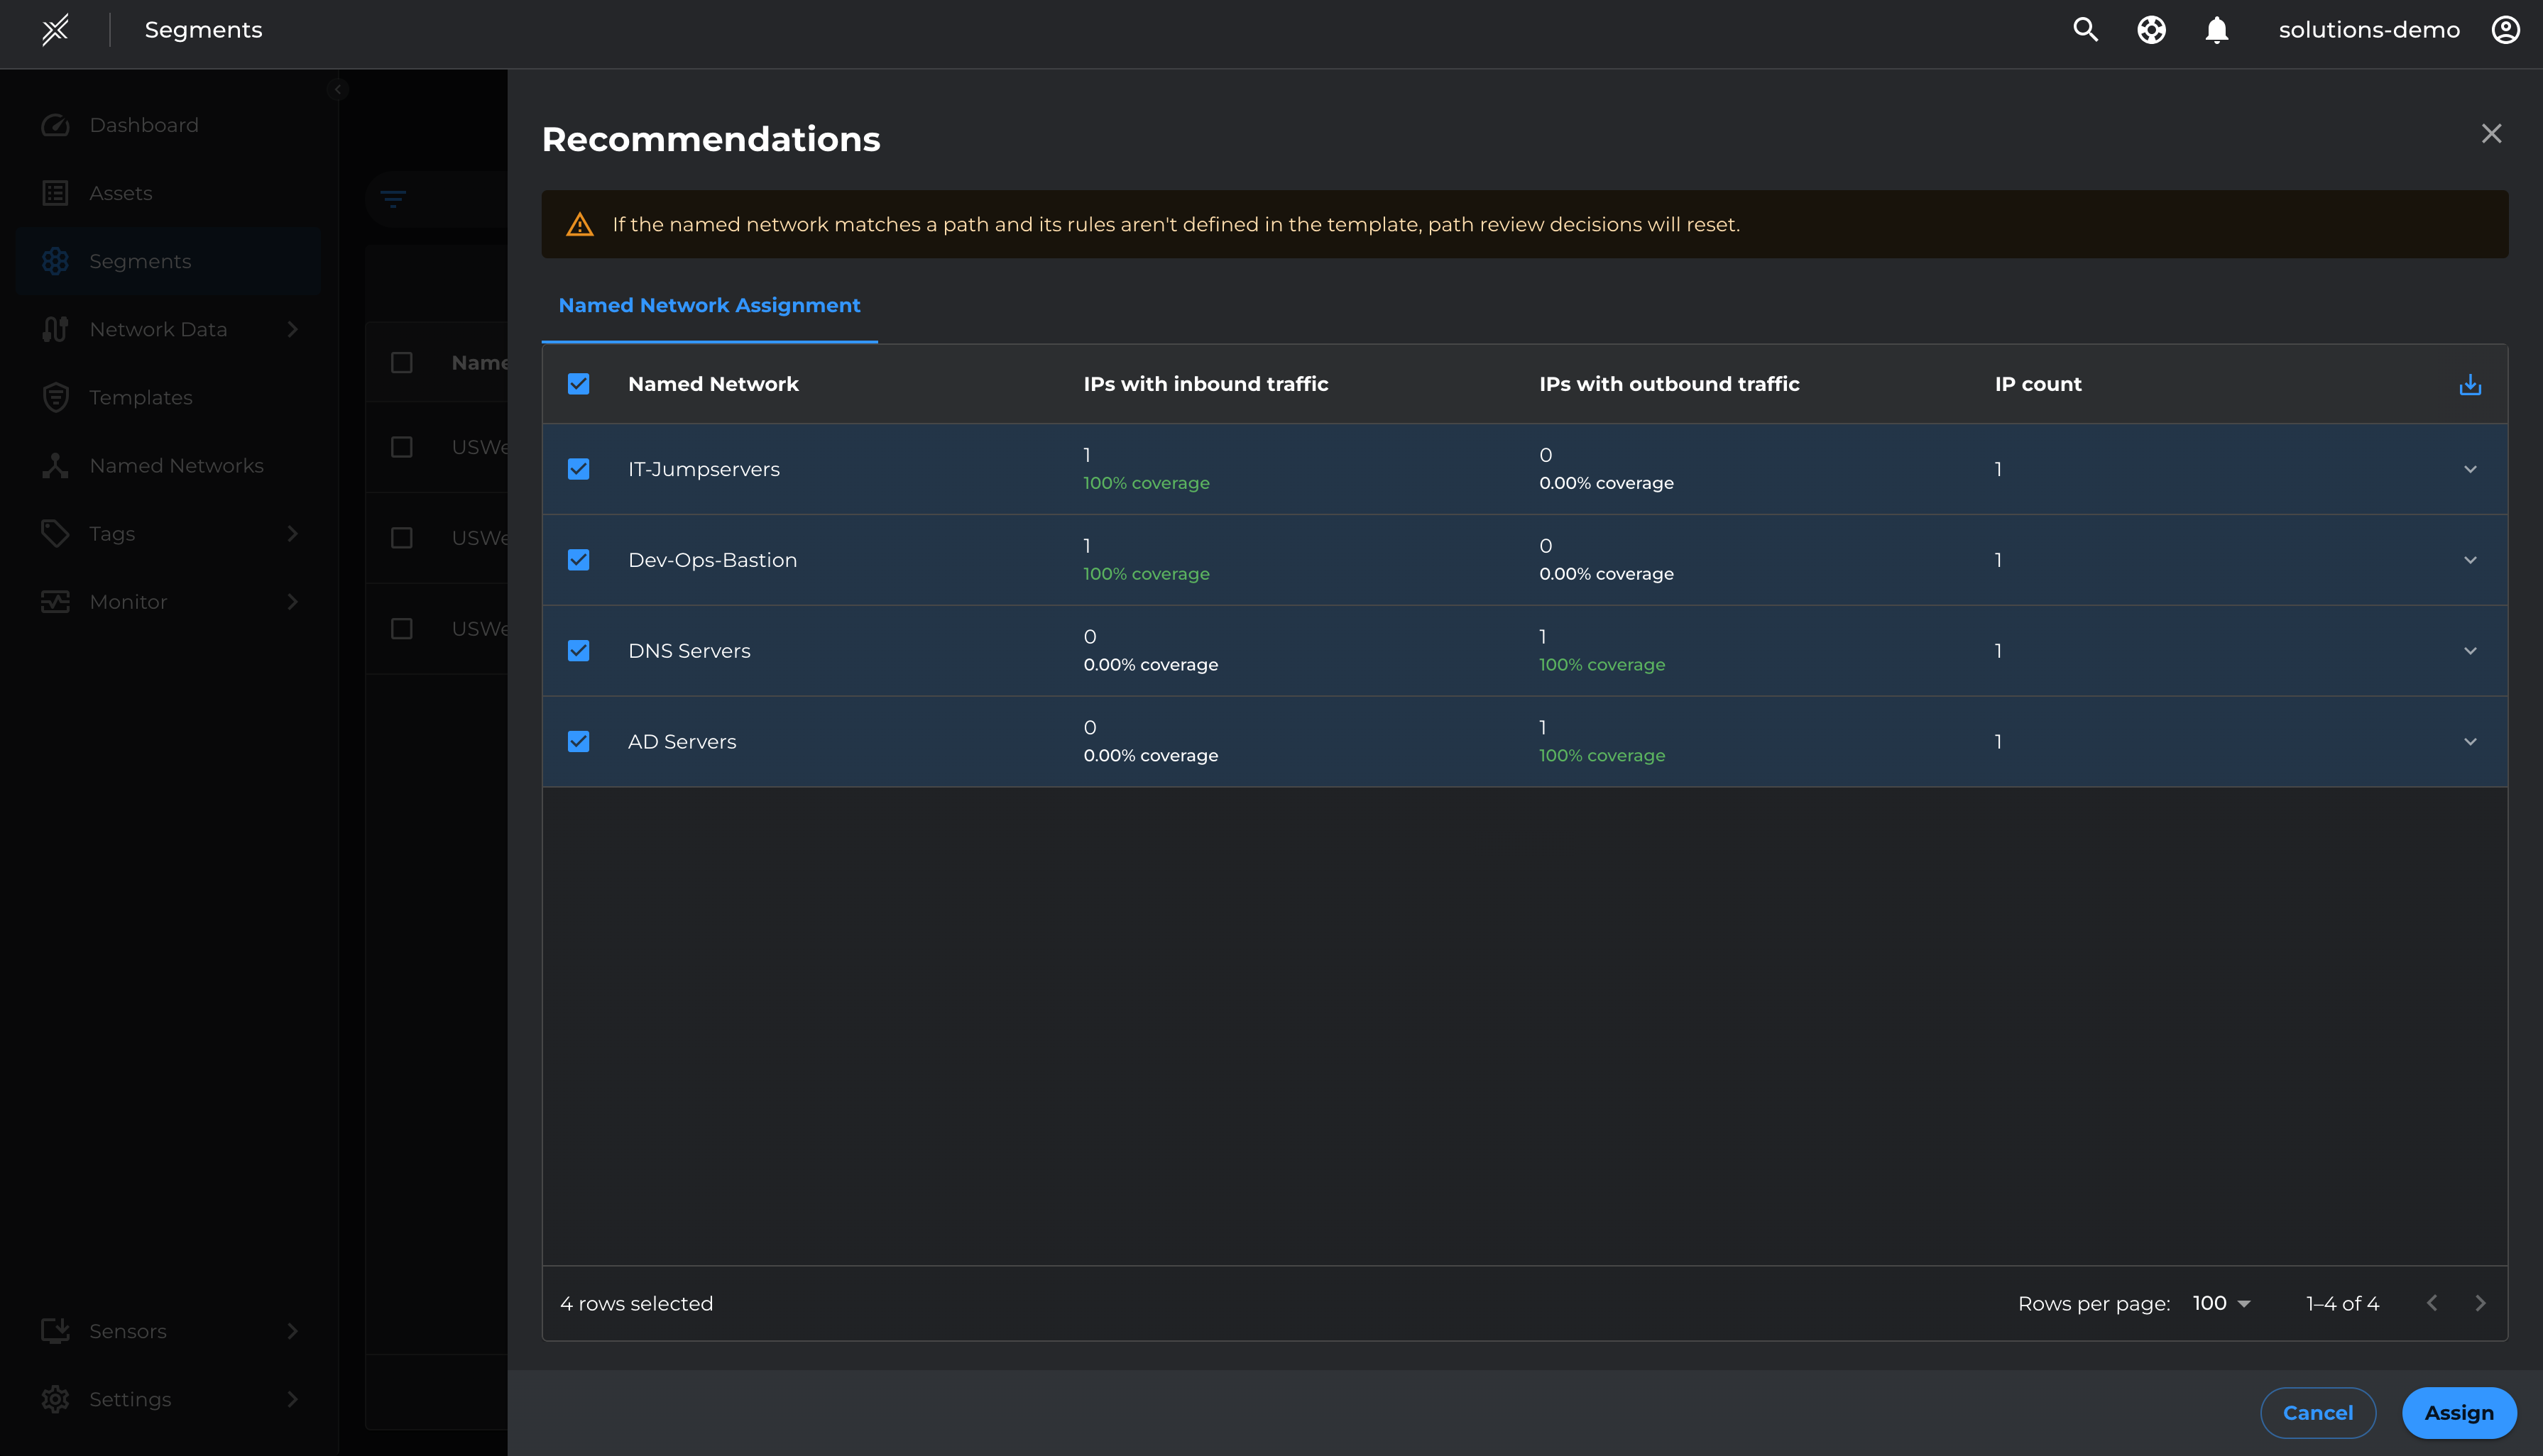The height and width of the screenshot is (1456, 2543).
Task: Uncheck the AD Servers row checkbox
Action: pos(578,742)
